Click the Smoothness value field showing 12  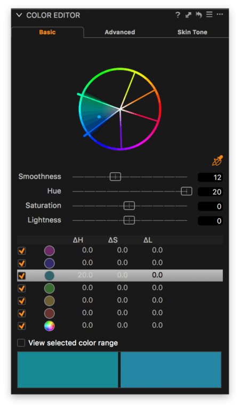pyautogui.click(x=210, y=178)
